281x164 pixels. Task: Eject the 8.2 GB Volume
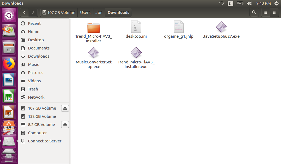pyautogui.click(x=65, y=125)
